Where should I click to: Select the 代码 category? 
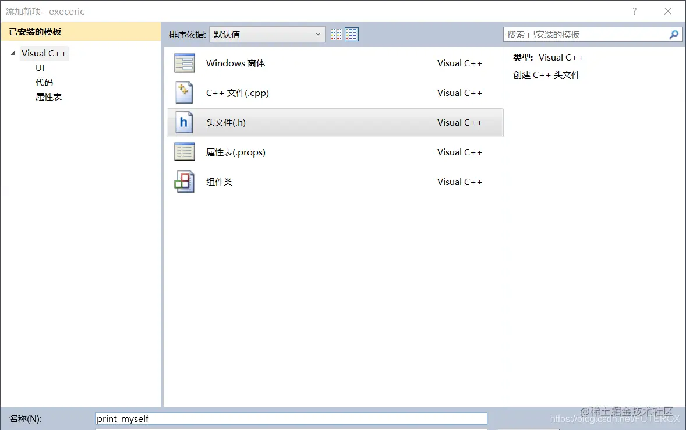44,82
